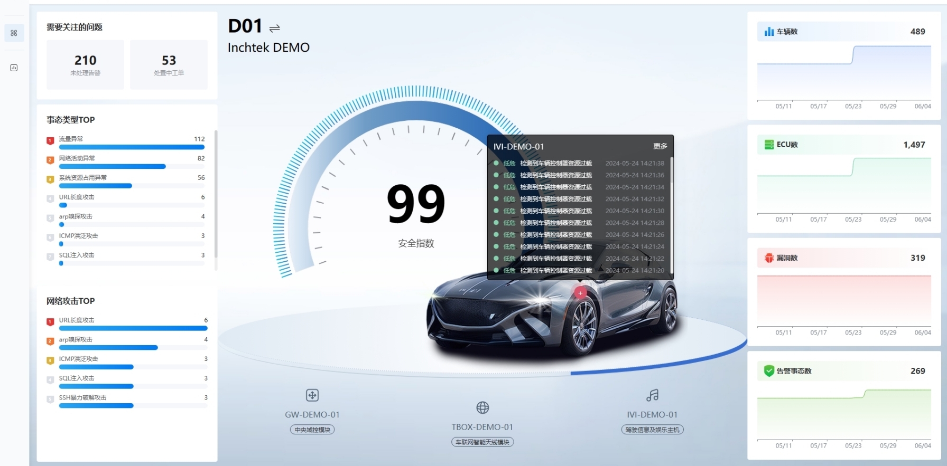Click the 漏洞数 red bug icon
Screen dimensions: 947x466
pos(769,258)
